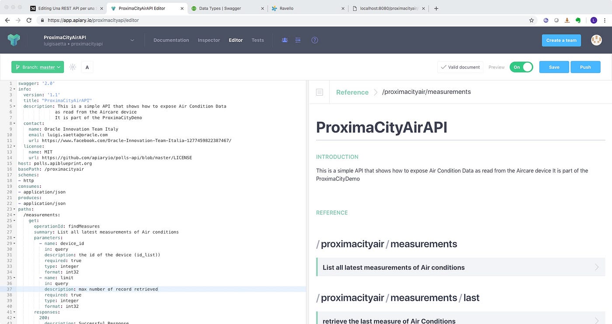Screen dimensions: 612x324
Task: Expand the ProximaCityAirAPI project switcher chevron
Action: tap(132, 41)
